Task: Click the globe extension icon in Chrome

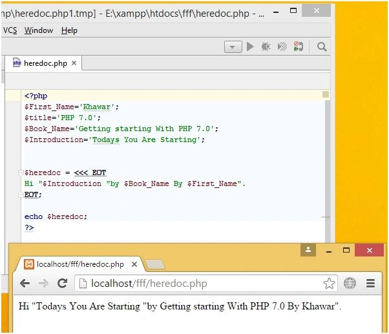Action: [350, 283]
